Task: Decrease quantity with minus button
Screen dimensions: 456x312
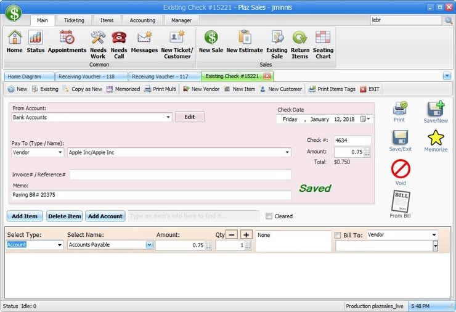Action: click(x=232, y=234)
